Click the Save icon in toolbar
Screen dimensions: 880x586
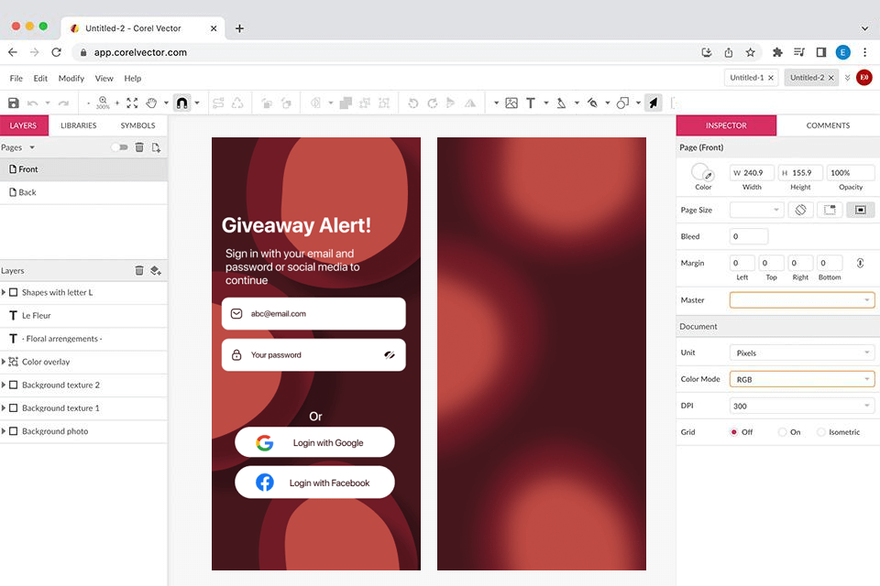pyautogui.click(x=14, y=103)
